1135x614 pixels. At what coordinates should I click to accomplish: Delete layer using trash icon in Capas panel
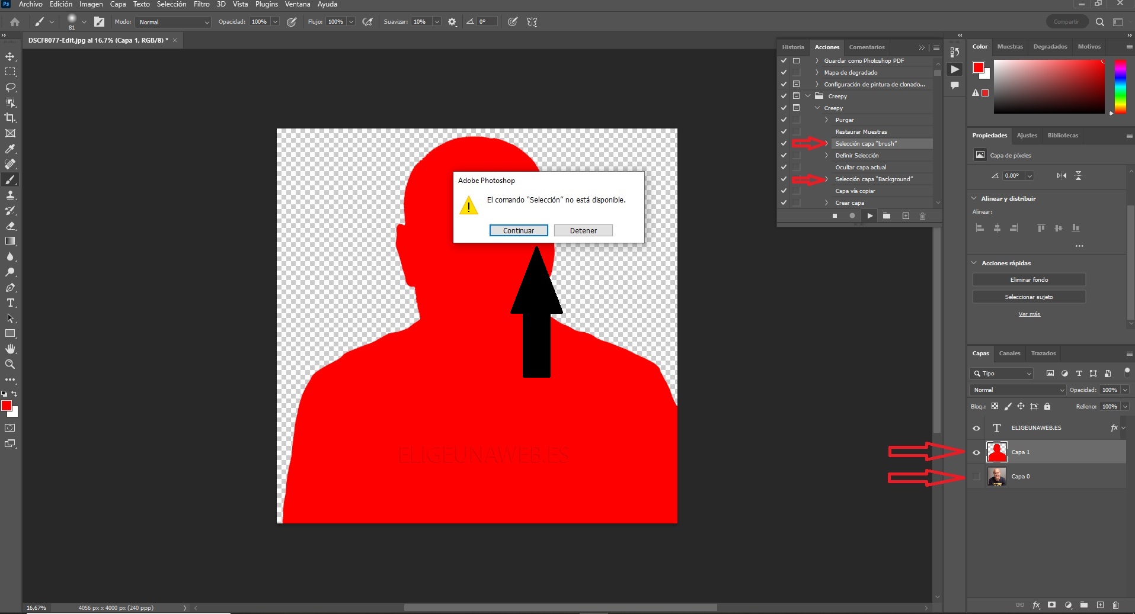[1115, 605]
